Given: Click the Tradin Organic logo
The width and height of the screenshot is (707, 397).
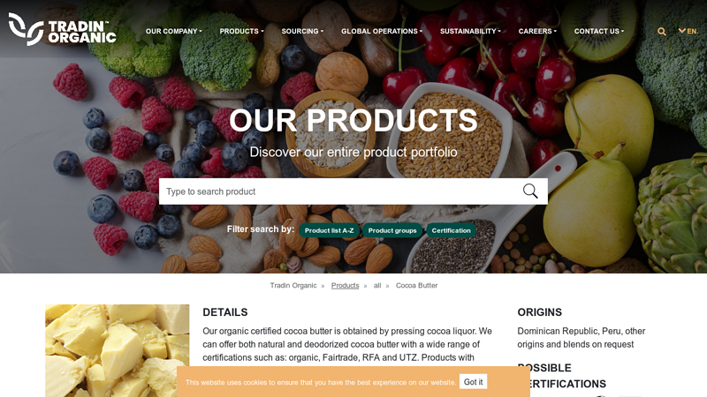Looking at the screenshot, I should click(x=62, y=29).
